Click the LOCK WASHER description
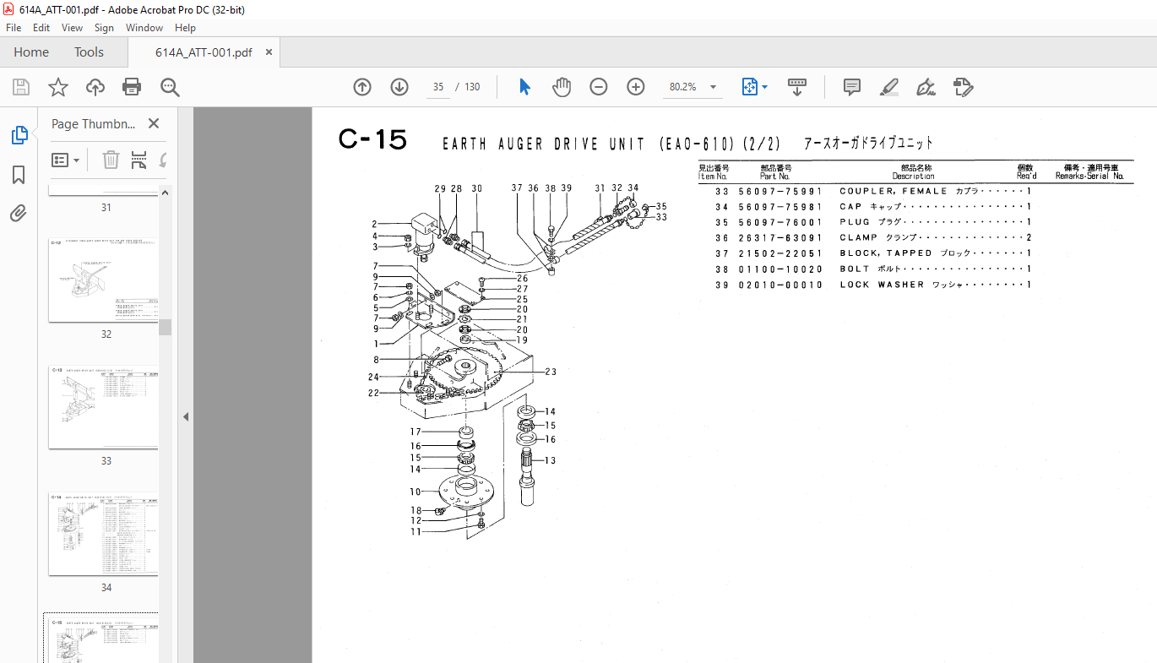This screenshot has height=663, width=1157. click(882, 285)
